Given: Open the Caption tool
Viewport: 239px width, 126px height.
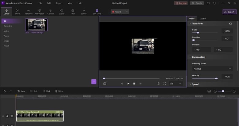Looking at the screenshot, I should click(51, 12).
